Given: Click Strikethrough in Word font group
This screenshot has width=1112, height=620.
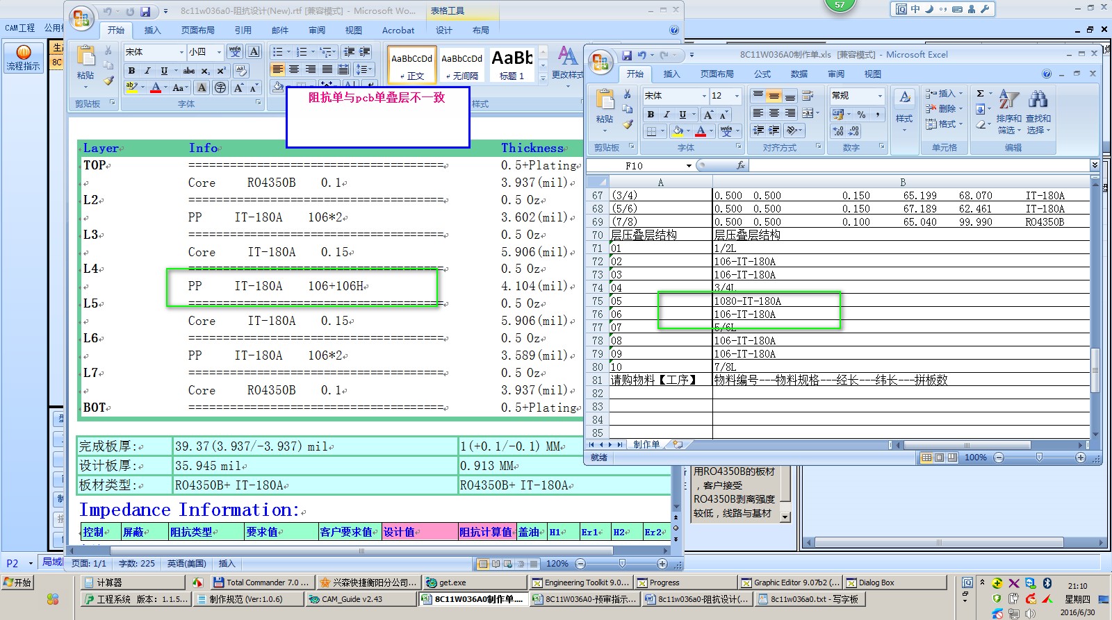Looking at the screenshot, I should coord(189,71).
